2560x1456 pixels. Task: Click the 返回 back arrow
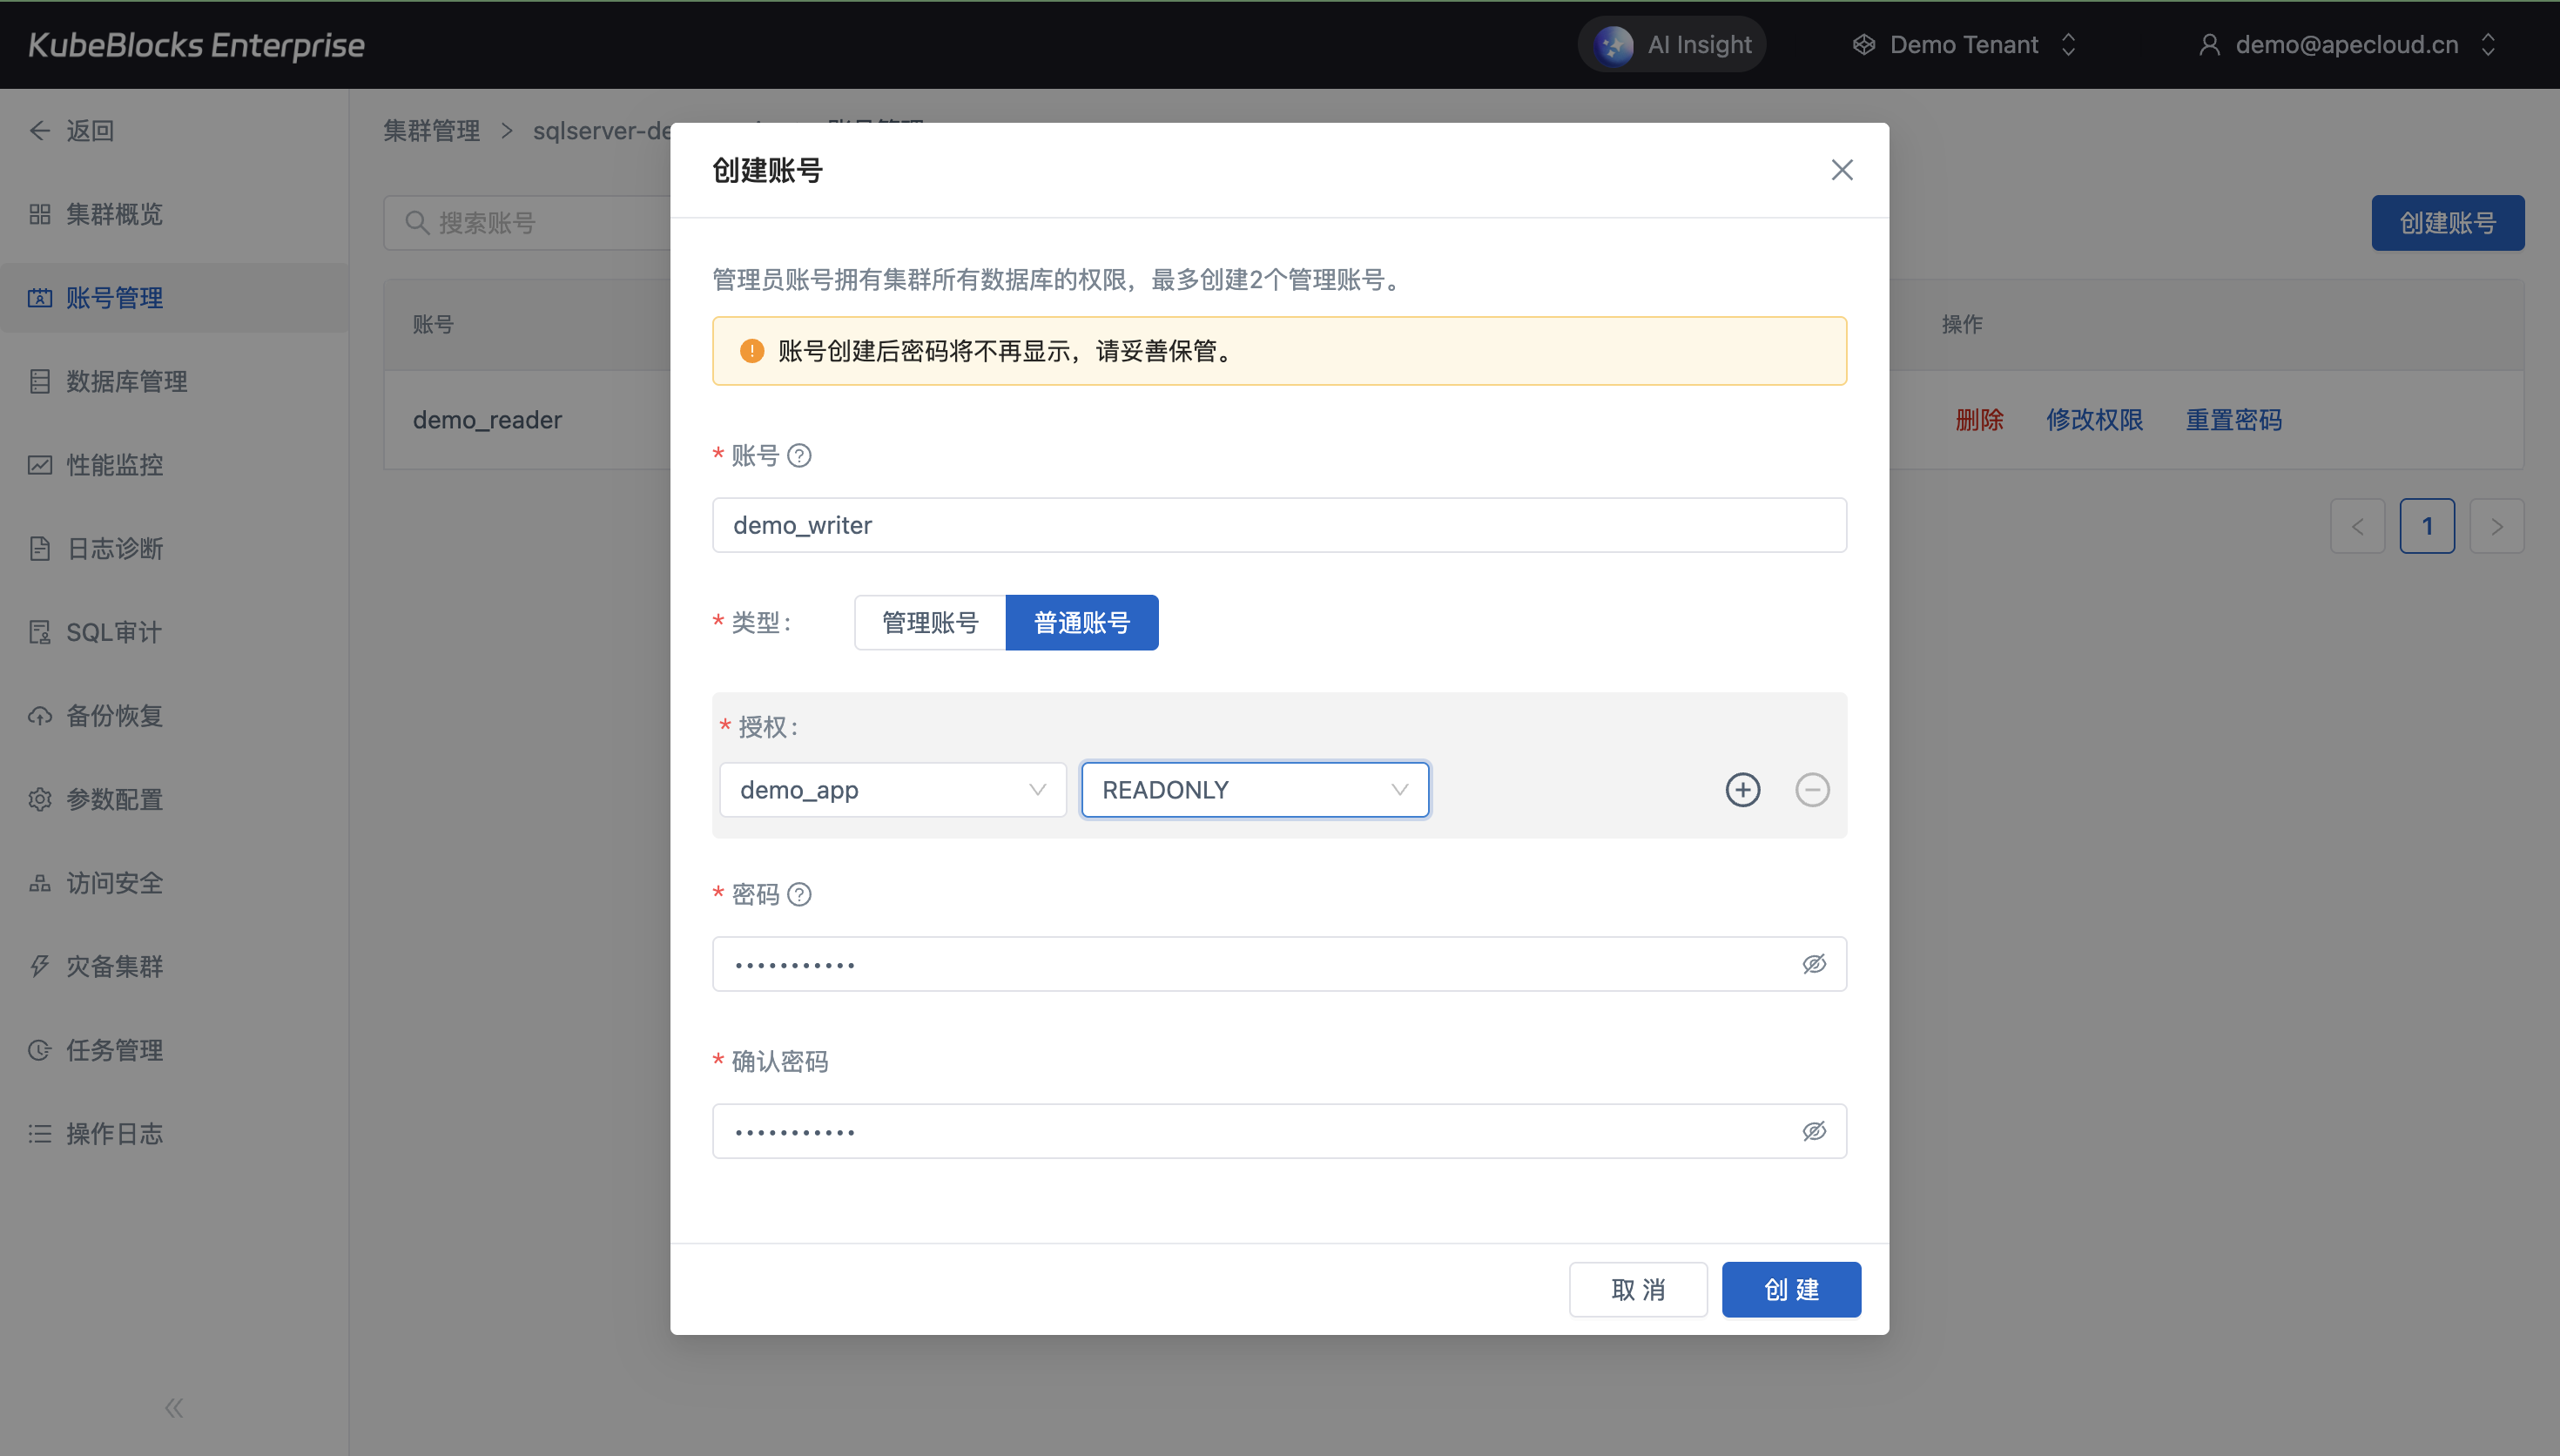click(40, 131)
